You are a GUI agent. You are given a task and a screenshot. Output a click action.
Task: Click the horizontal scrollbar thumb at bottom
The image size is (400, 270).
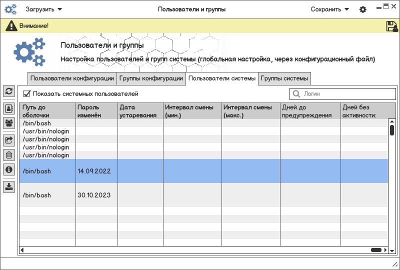pyautogui.click(x=376, y=250)
